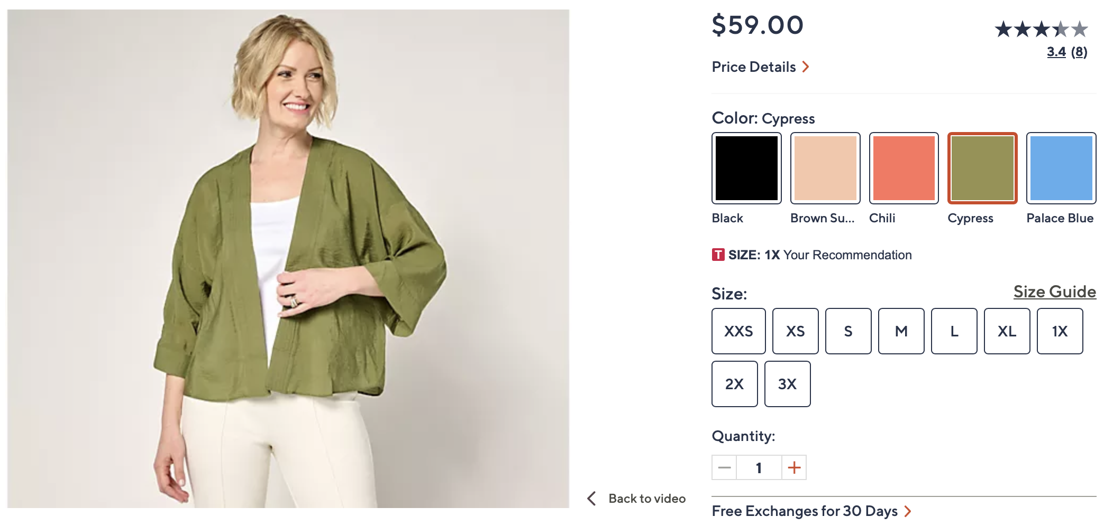Click the red T size recommendation icon
Viewport: 1113px width, 526px height.
click(718, 255)
